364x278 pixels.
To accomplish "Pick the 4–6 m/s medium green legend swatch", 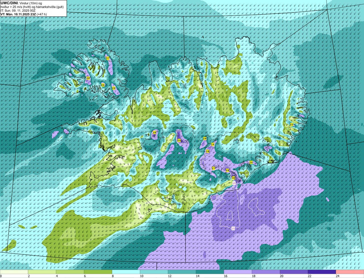I will click(70, 272).
